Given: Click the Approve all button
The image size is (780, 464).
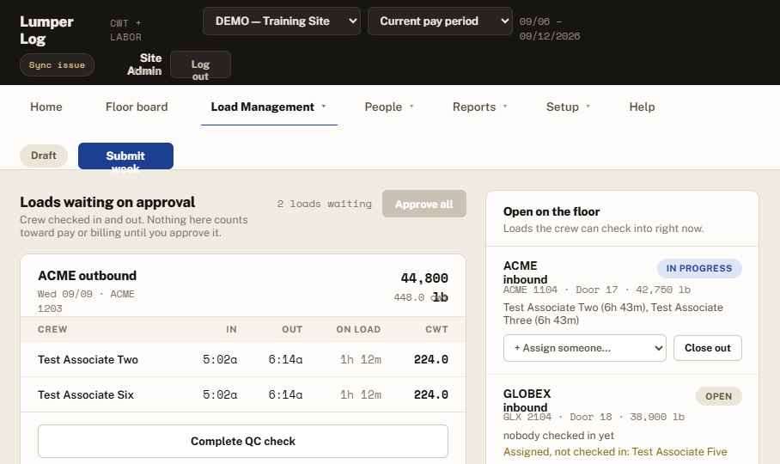Looking at the screenshot, I should (x=424, y=204).
